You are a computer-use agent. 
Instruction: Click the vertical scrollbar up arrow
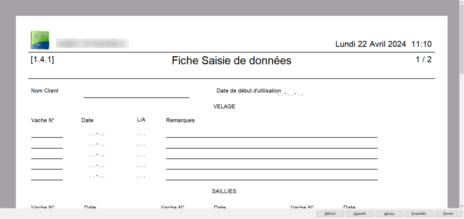(461, 3)
